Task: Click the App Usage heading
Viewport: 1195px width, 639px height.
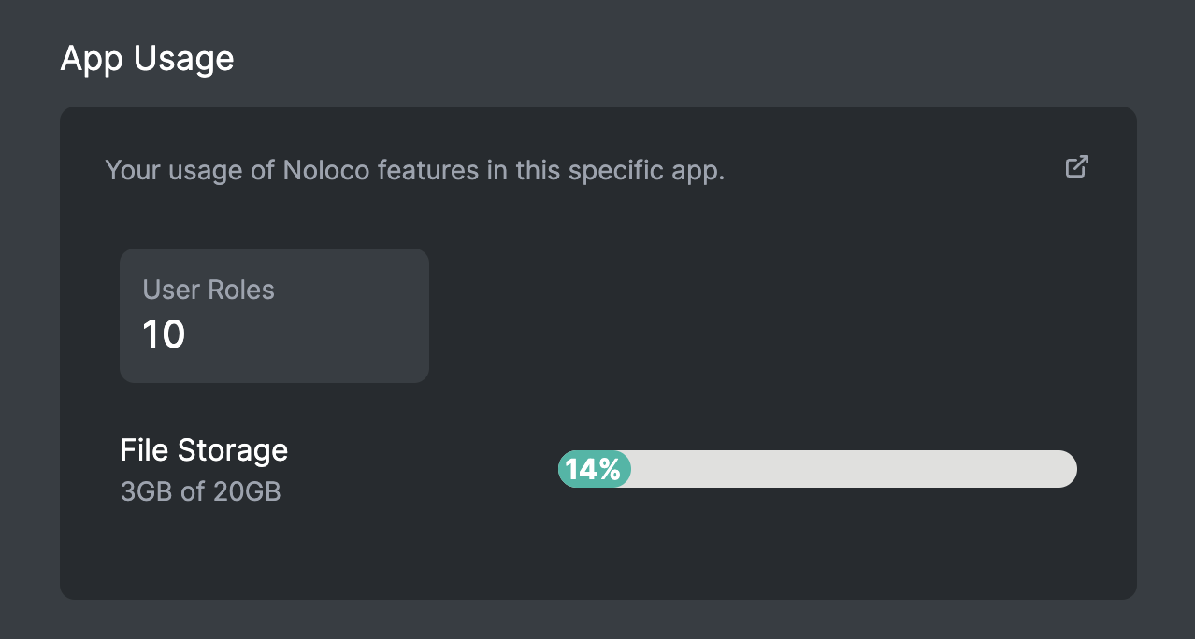Action: 147,59
